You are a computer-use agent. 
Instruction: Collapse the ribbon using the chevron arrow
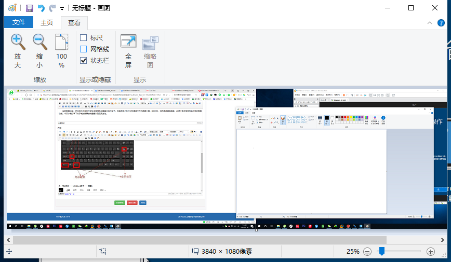coord(429,23)
